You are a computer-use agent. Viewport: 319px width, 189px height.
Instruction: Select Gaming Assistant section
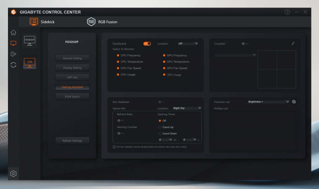point(72,87)
